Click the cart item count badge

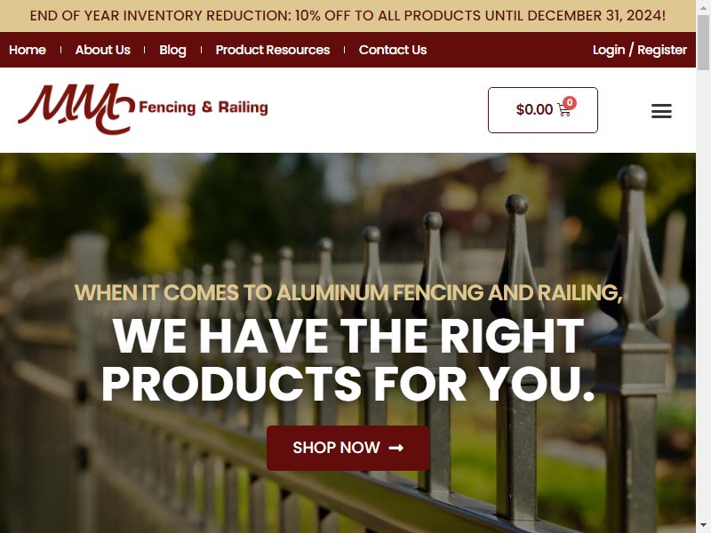coord(570,103)
